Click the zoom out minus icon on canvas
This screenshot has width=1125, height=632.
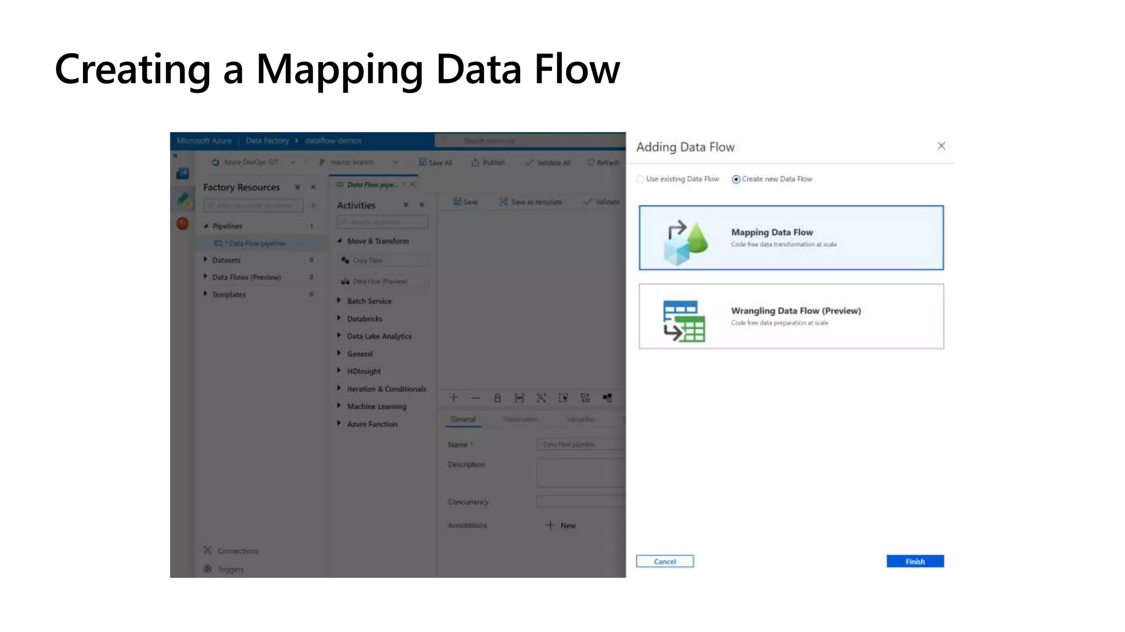coord(475,398)
